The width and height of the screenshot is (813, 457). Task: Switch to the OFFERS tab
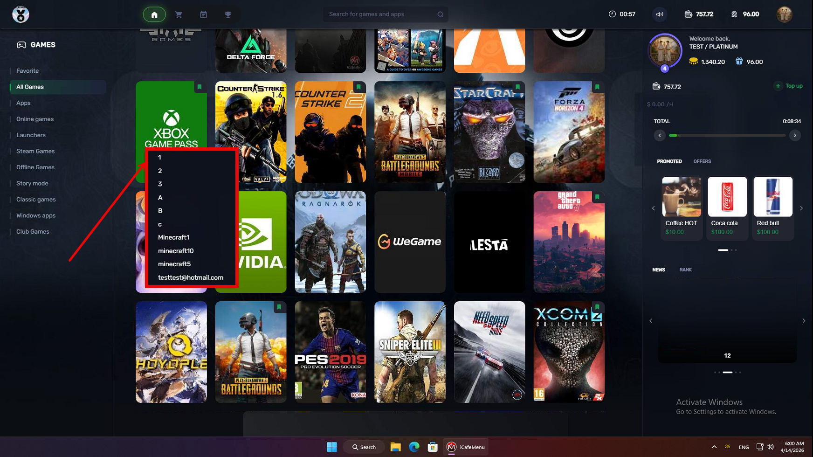coord(702,161)
